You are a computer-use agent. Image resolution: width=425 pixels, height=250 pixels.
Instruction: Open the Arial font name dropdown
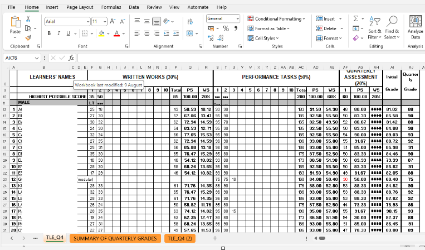88,21
